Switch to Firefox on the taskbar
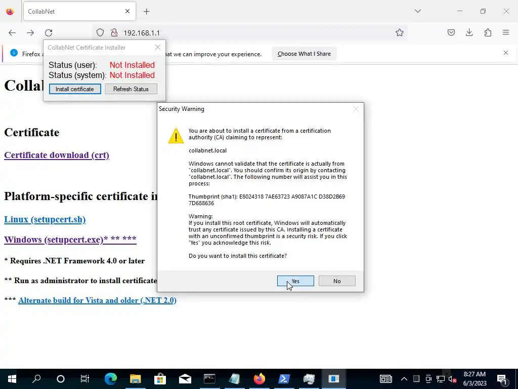This screenshot has height=389, width=518. (x=260, y=379)
